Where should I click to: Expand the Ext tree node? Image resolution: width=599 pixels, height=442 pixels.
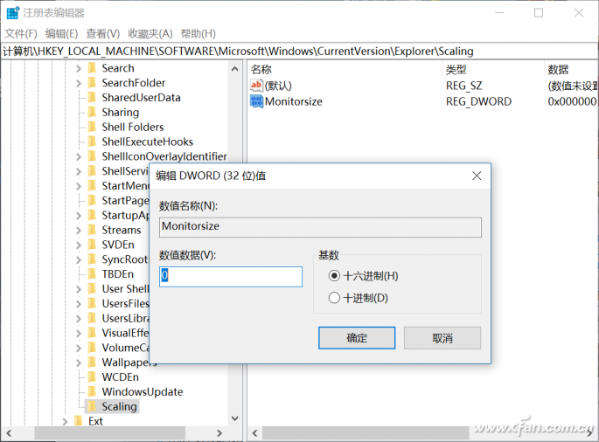click(x=65, y=421)
